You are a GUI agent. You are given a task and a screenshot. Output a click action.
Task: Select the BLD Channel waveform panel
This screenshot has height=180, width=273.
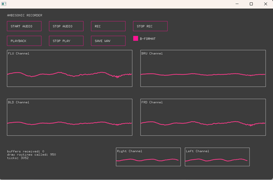click(x=70, y=117)
